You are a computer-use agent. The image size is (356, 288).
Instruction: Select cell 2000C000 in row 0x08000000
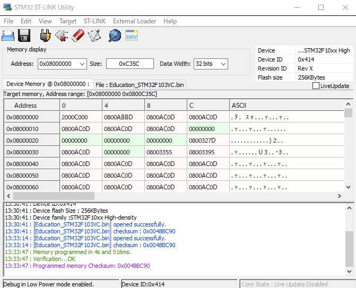coord(81,117)
